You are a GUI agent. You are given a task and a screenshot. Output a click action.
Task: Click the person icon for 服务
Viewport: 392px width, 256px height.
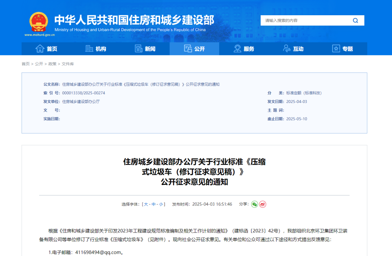237,49
